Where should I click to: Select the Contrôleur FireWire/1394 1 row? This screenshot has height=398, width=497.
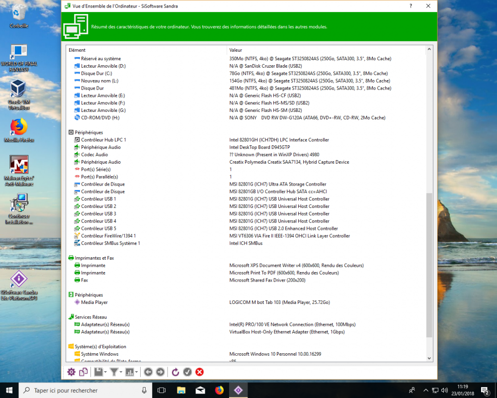pos(108,236)
